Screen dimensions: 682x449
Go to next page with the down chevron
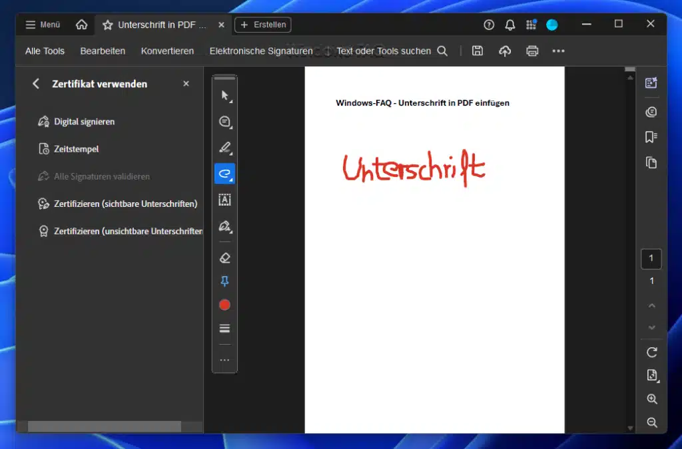[x=651, y=327]
